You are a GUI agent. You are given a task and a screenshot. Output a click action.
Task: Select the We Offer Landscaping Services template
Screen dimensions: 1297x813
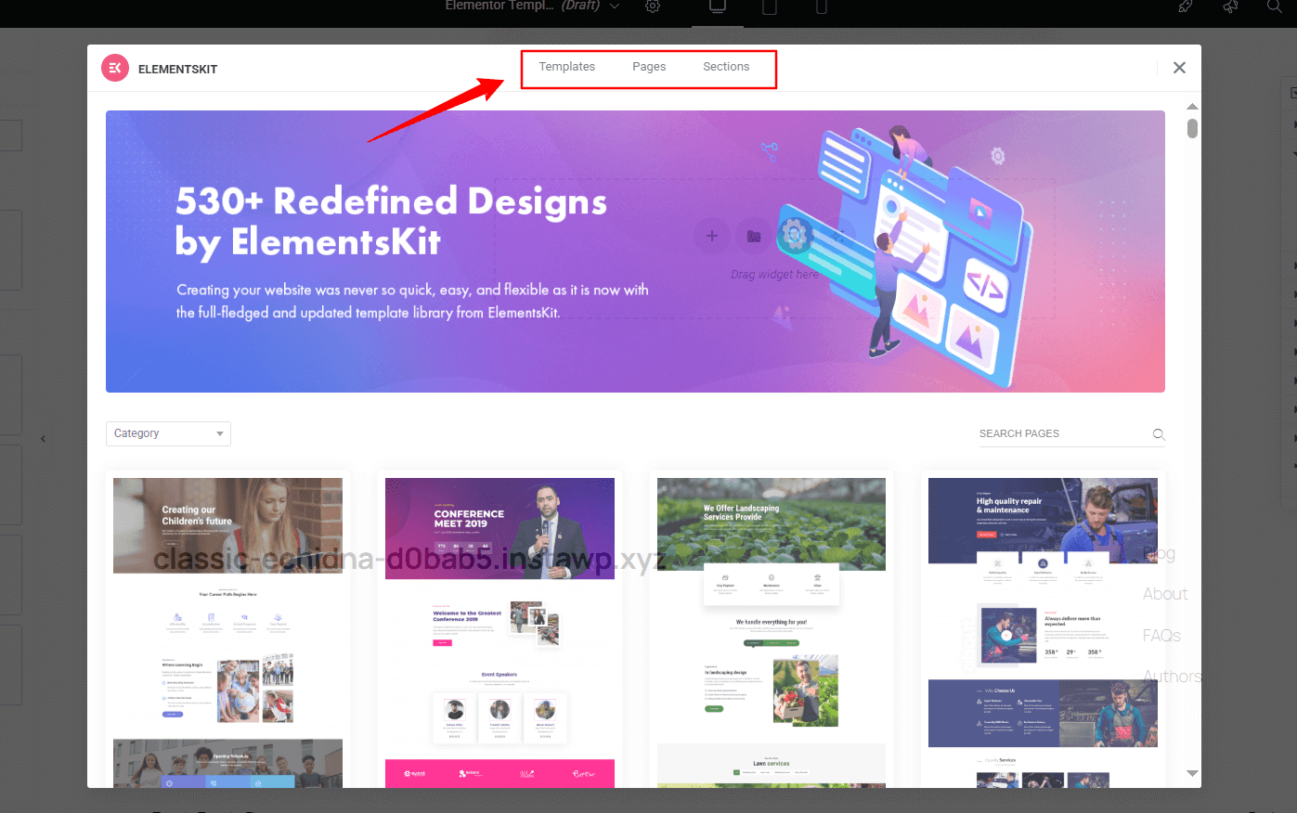pyautogui.click(x=772, y=632)
